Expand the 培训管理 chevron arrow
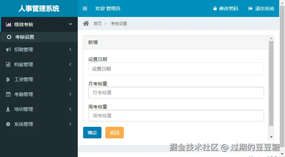 pyautogui.click(x=70, y=109)
